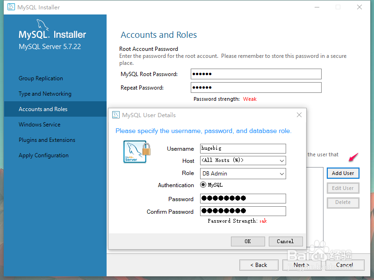Focus the MySQL Root Password field
This screenshot has width=374, height=280.
point(256,74)
